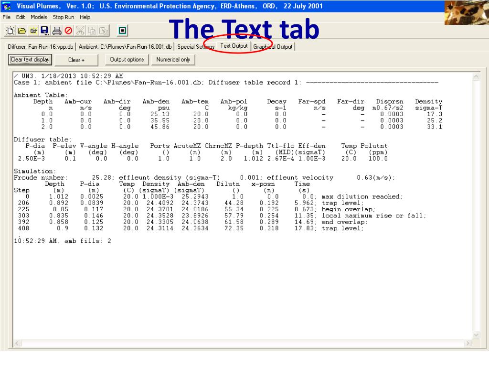
Task: Open Output options button
Action: 127,60
